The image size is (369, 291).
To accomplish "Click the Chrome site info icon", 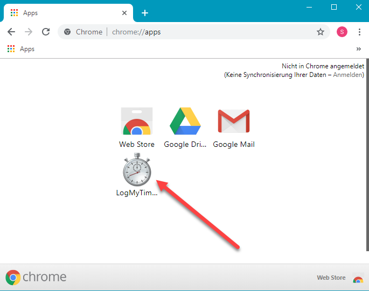I will point(67,32).
